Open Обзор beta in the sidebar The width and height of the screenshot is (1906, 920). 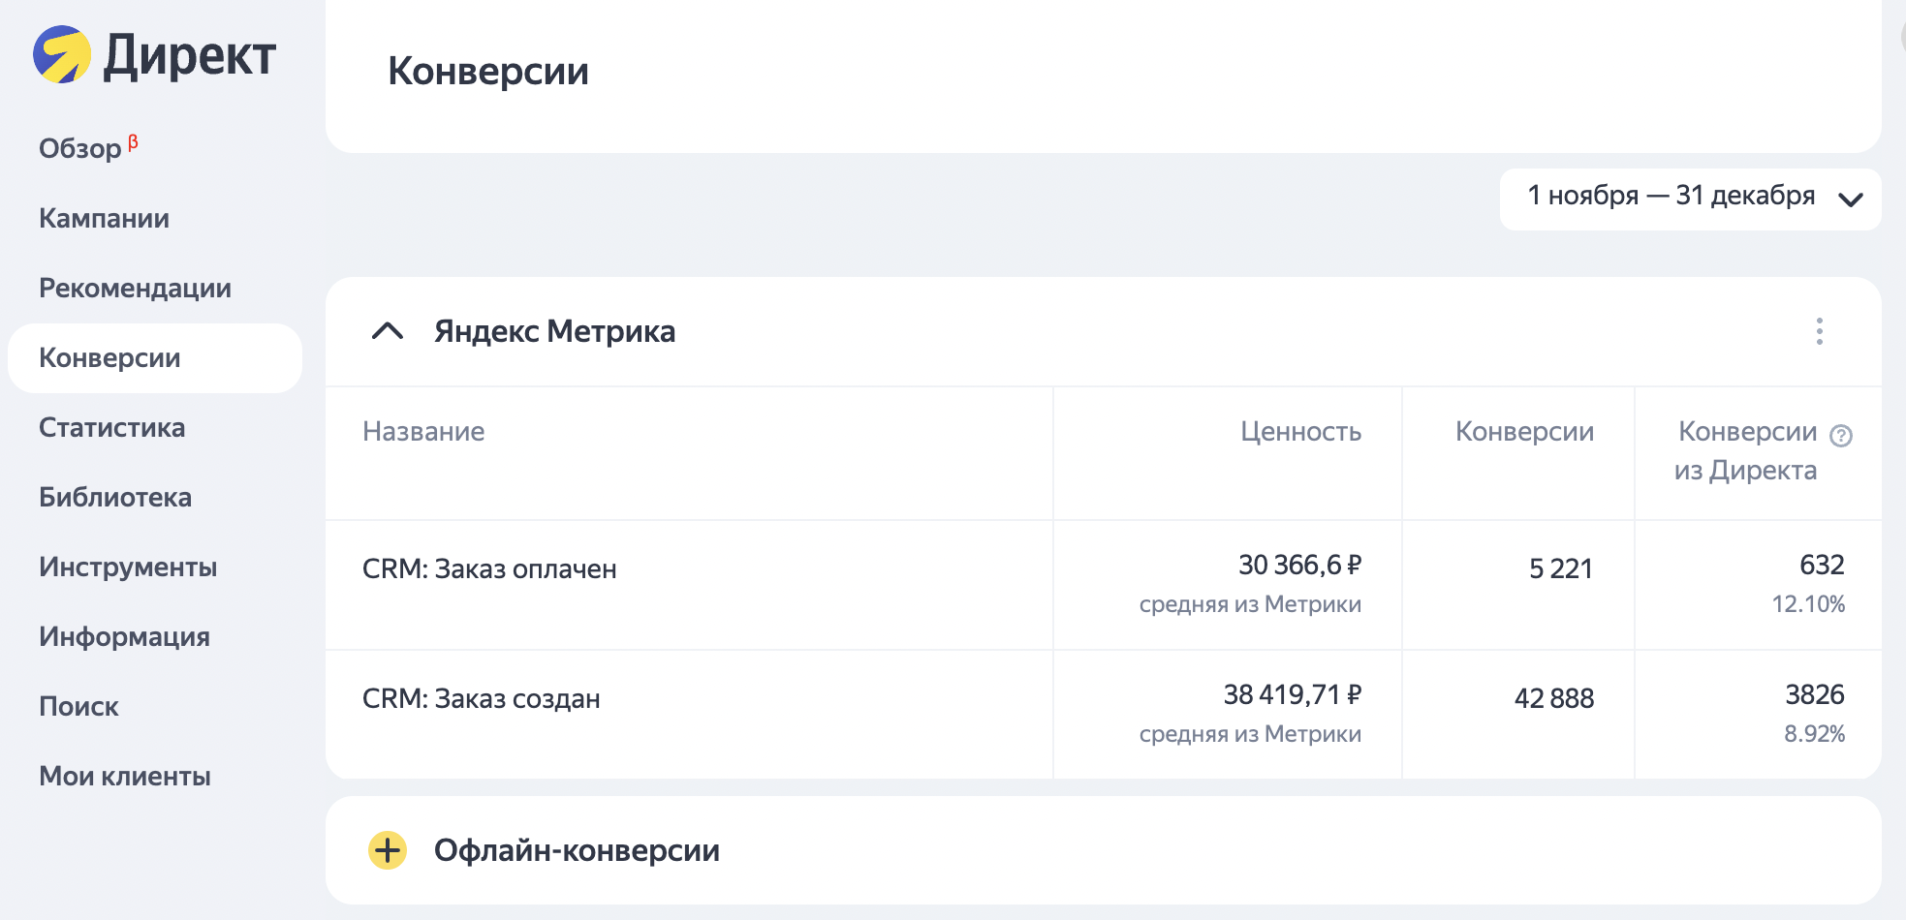pos(80,148)
